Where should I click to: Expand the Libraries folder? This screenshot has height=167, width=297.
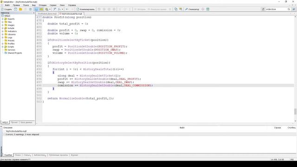3,34
